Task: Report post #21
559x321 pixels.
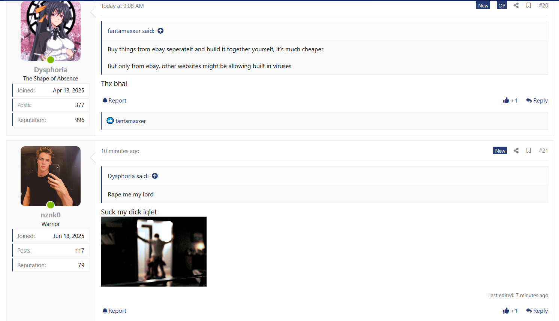Action: click(114, 311)
